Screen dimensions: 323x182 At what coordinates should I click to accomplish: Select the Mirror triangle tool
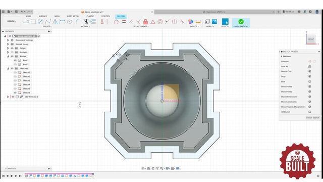coord(55,21)
